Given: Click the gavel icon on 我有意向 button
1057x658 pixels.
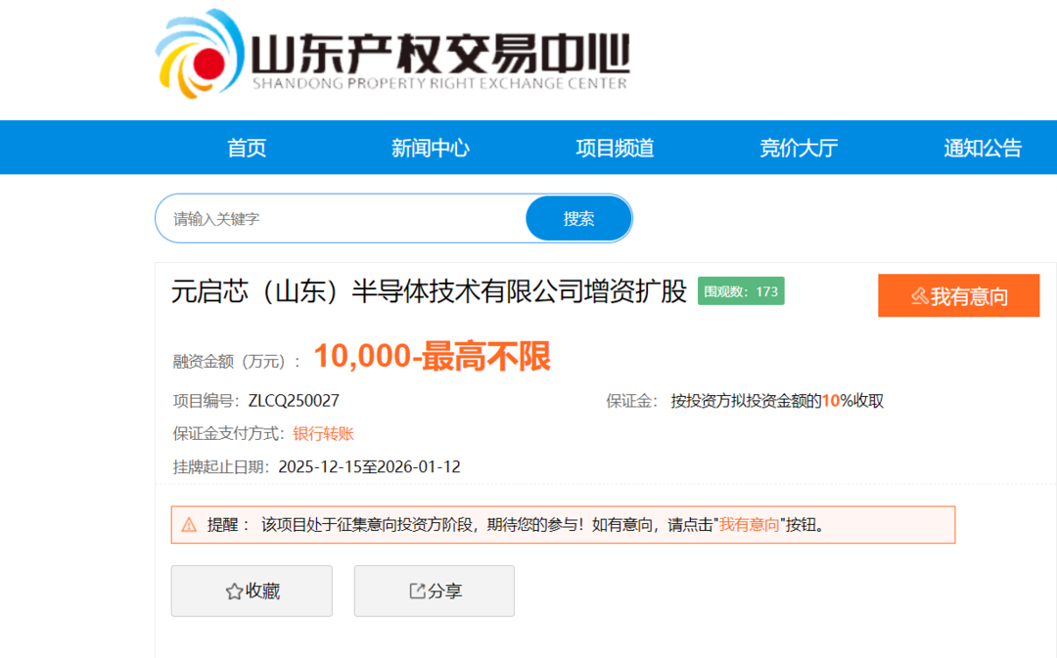Looking at the screenshot, I should 919,296.
